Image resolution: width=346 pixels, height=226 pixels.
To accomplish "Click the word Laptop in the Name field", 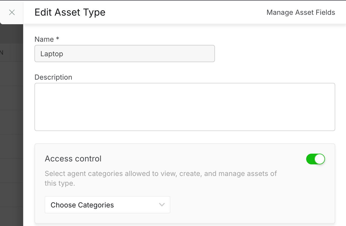I will 52,54.
